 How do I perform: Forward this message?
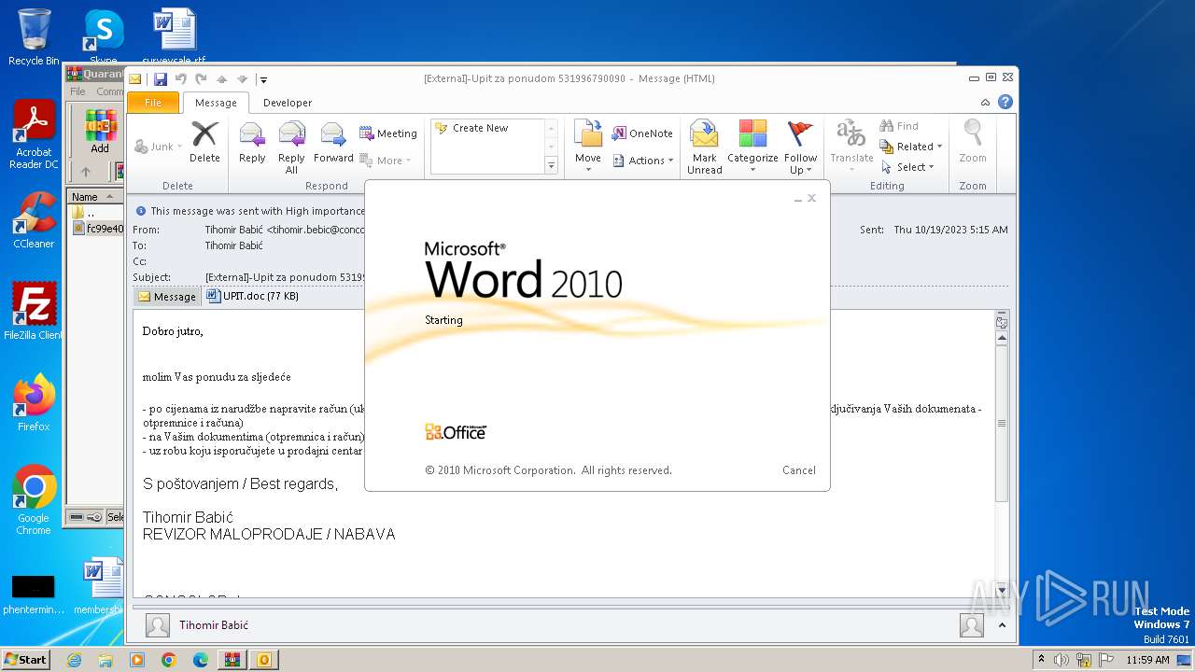coord(333,142)
